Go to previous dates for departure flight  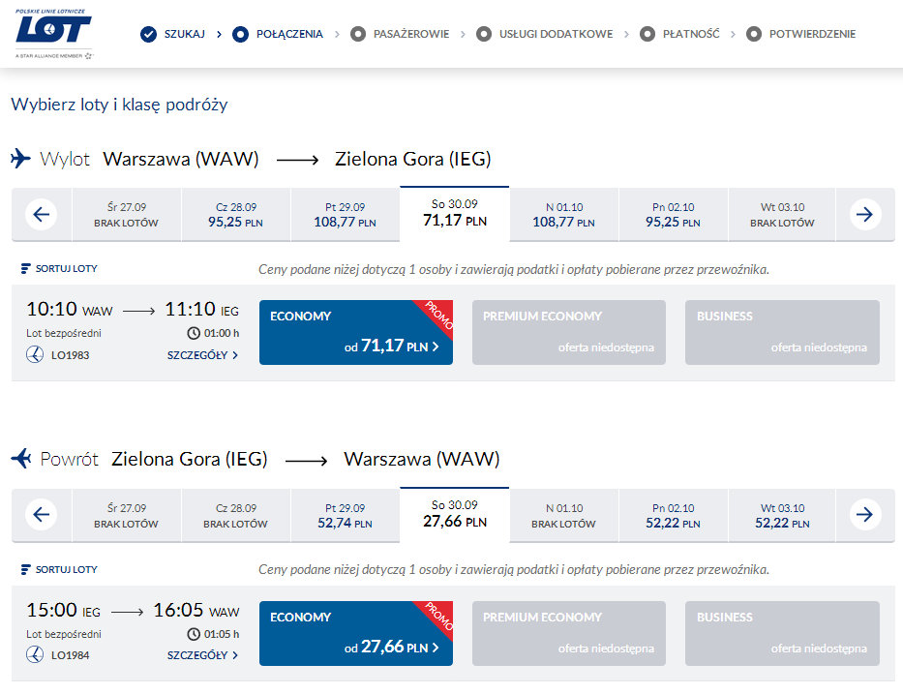click(x=42, y=214)
